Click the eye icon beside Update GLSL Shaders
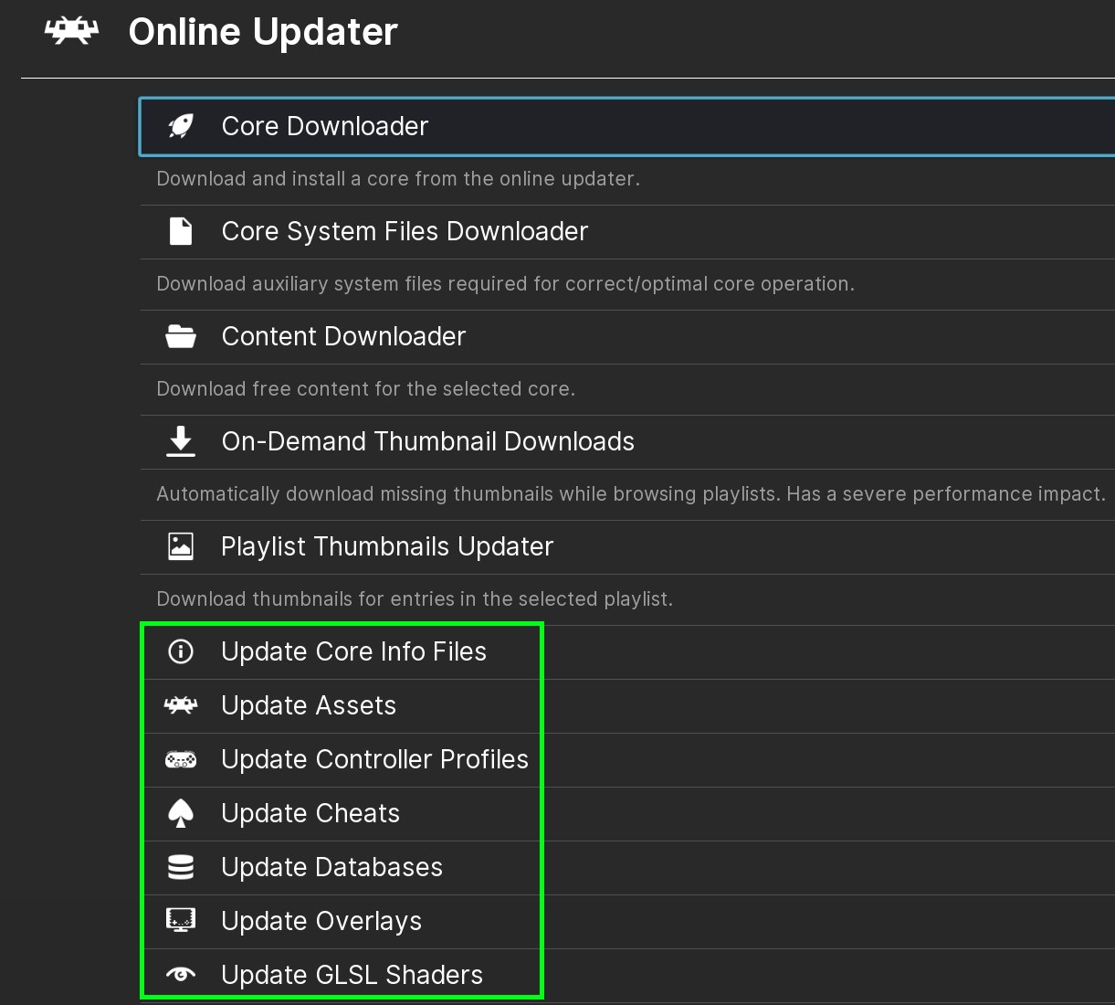 pos(181,975)
